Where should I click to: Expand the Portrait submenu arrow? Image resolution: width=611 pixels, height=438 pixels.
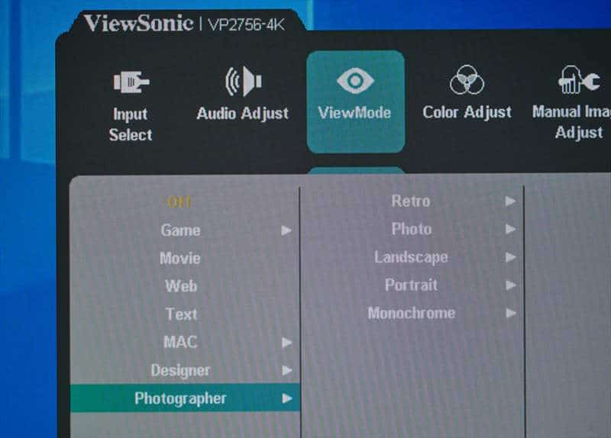click(511, 285)
